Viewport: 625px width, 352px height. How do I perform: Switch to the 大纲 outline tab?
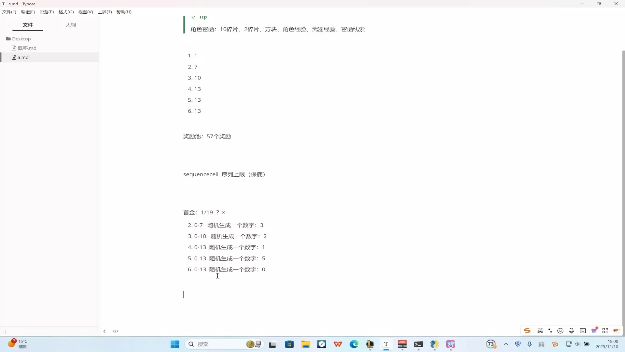point(71,25)
